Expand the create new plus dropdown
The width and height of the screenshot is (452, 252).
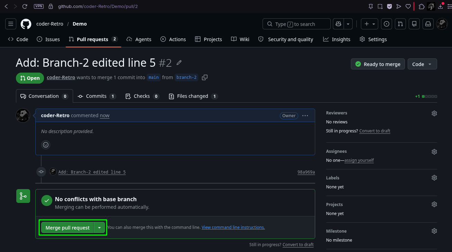[x=370, y=24]
